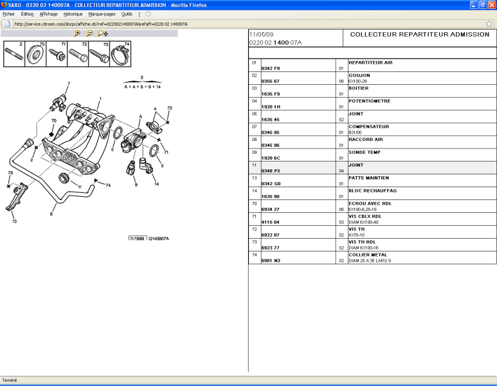The image size is (497, 386).
Task: Open the Outils menu
Action: 127,14
